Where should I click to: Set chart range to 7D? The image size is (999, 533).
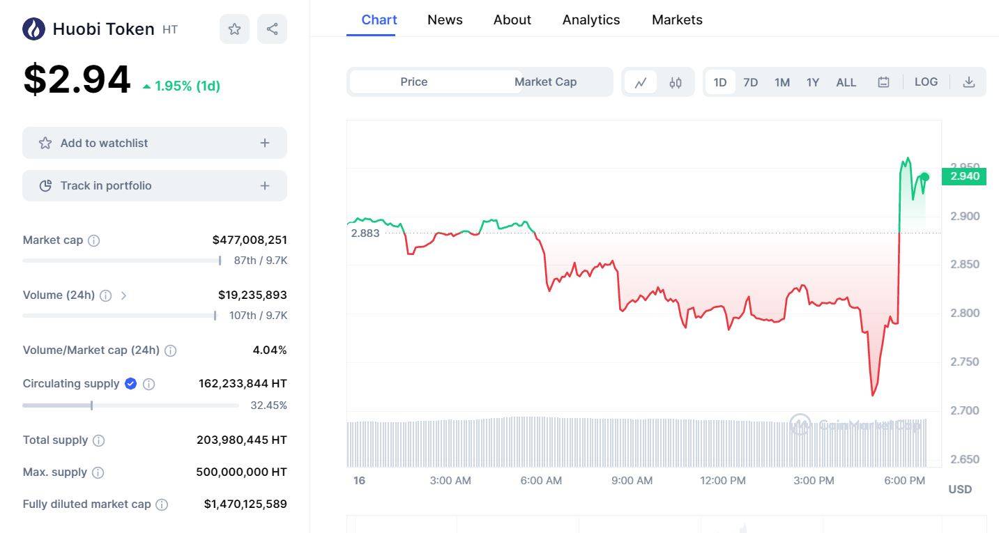751,82
